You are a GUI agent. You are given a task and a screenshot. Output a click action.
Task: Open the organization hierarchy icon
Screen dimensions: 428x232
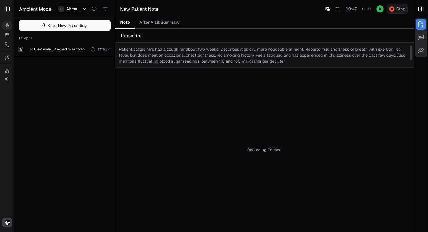[7, 71]
